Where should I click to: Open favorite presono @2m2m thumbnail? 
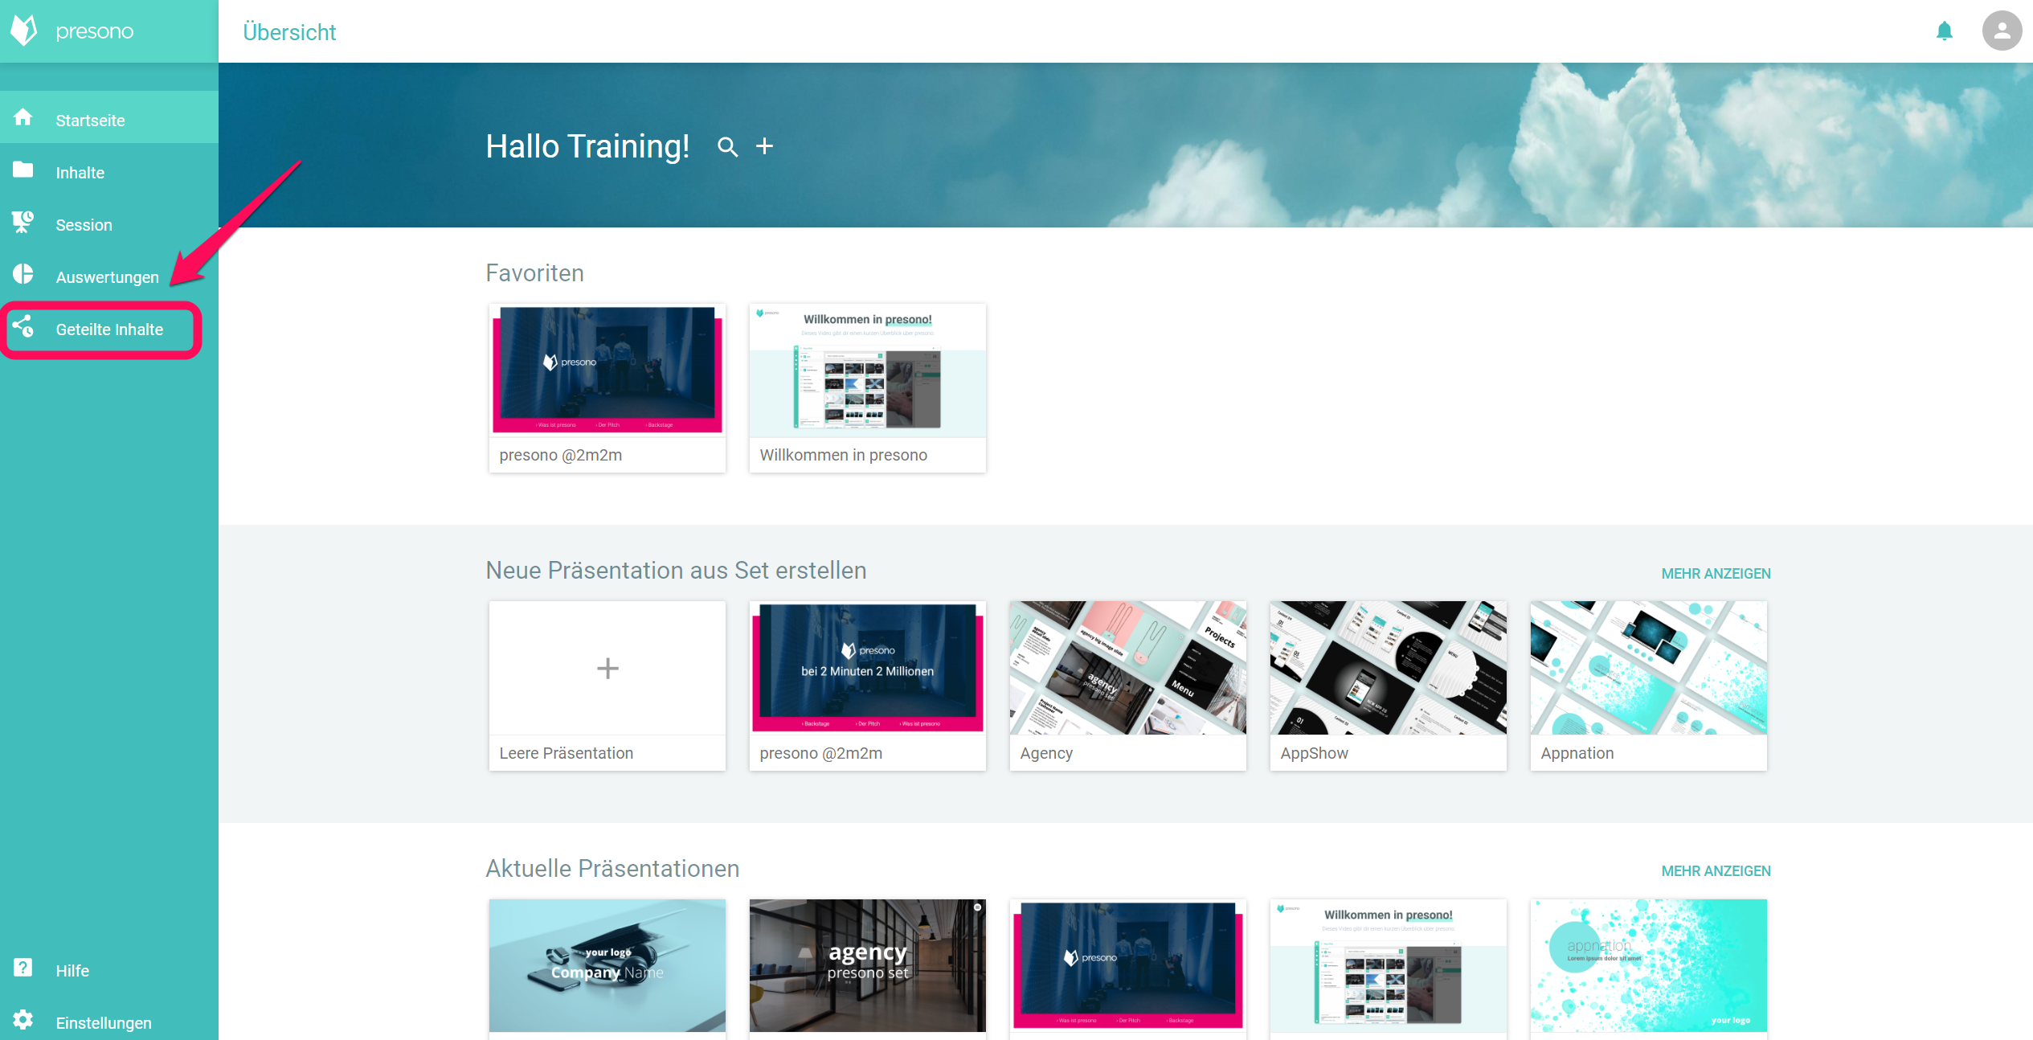(x=607, y=371)
